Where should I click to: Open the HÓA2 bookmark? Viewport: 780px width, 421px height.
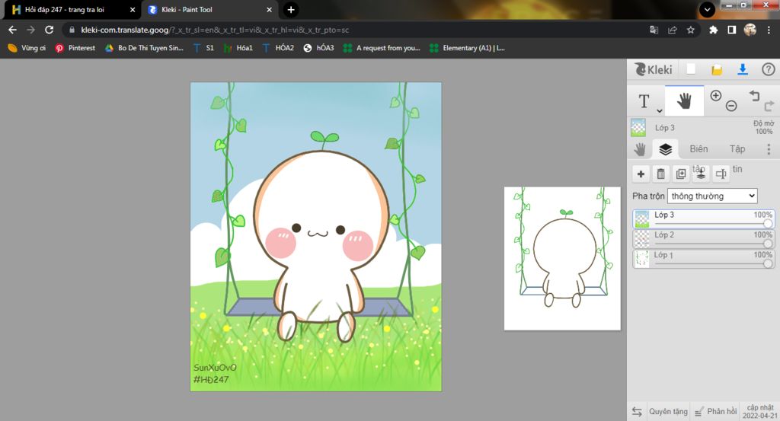point(278,48)
